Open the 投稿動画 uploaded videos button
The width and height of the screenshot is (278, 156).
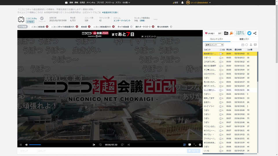click(x=30, y=22)
